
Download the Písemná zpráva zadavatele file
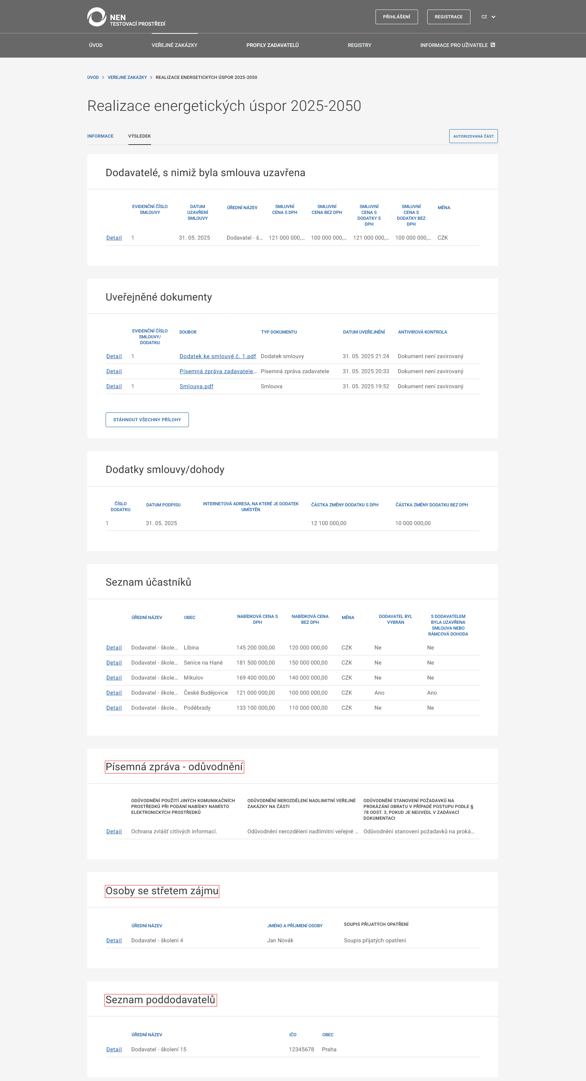[x=218, y=371]
